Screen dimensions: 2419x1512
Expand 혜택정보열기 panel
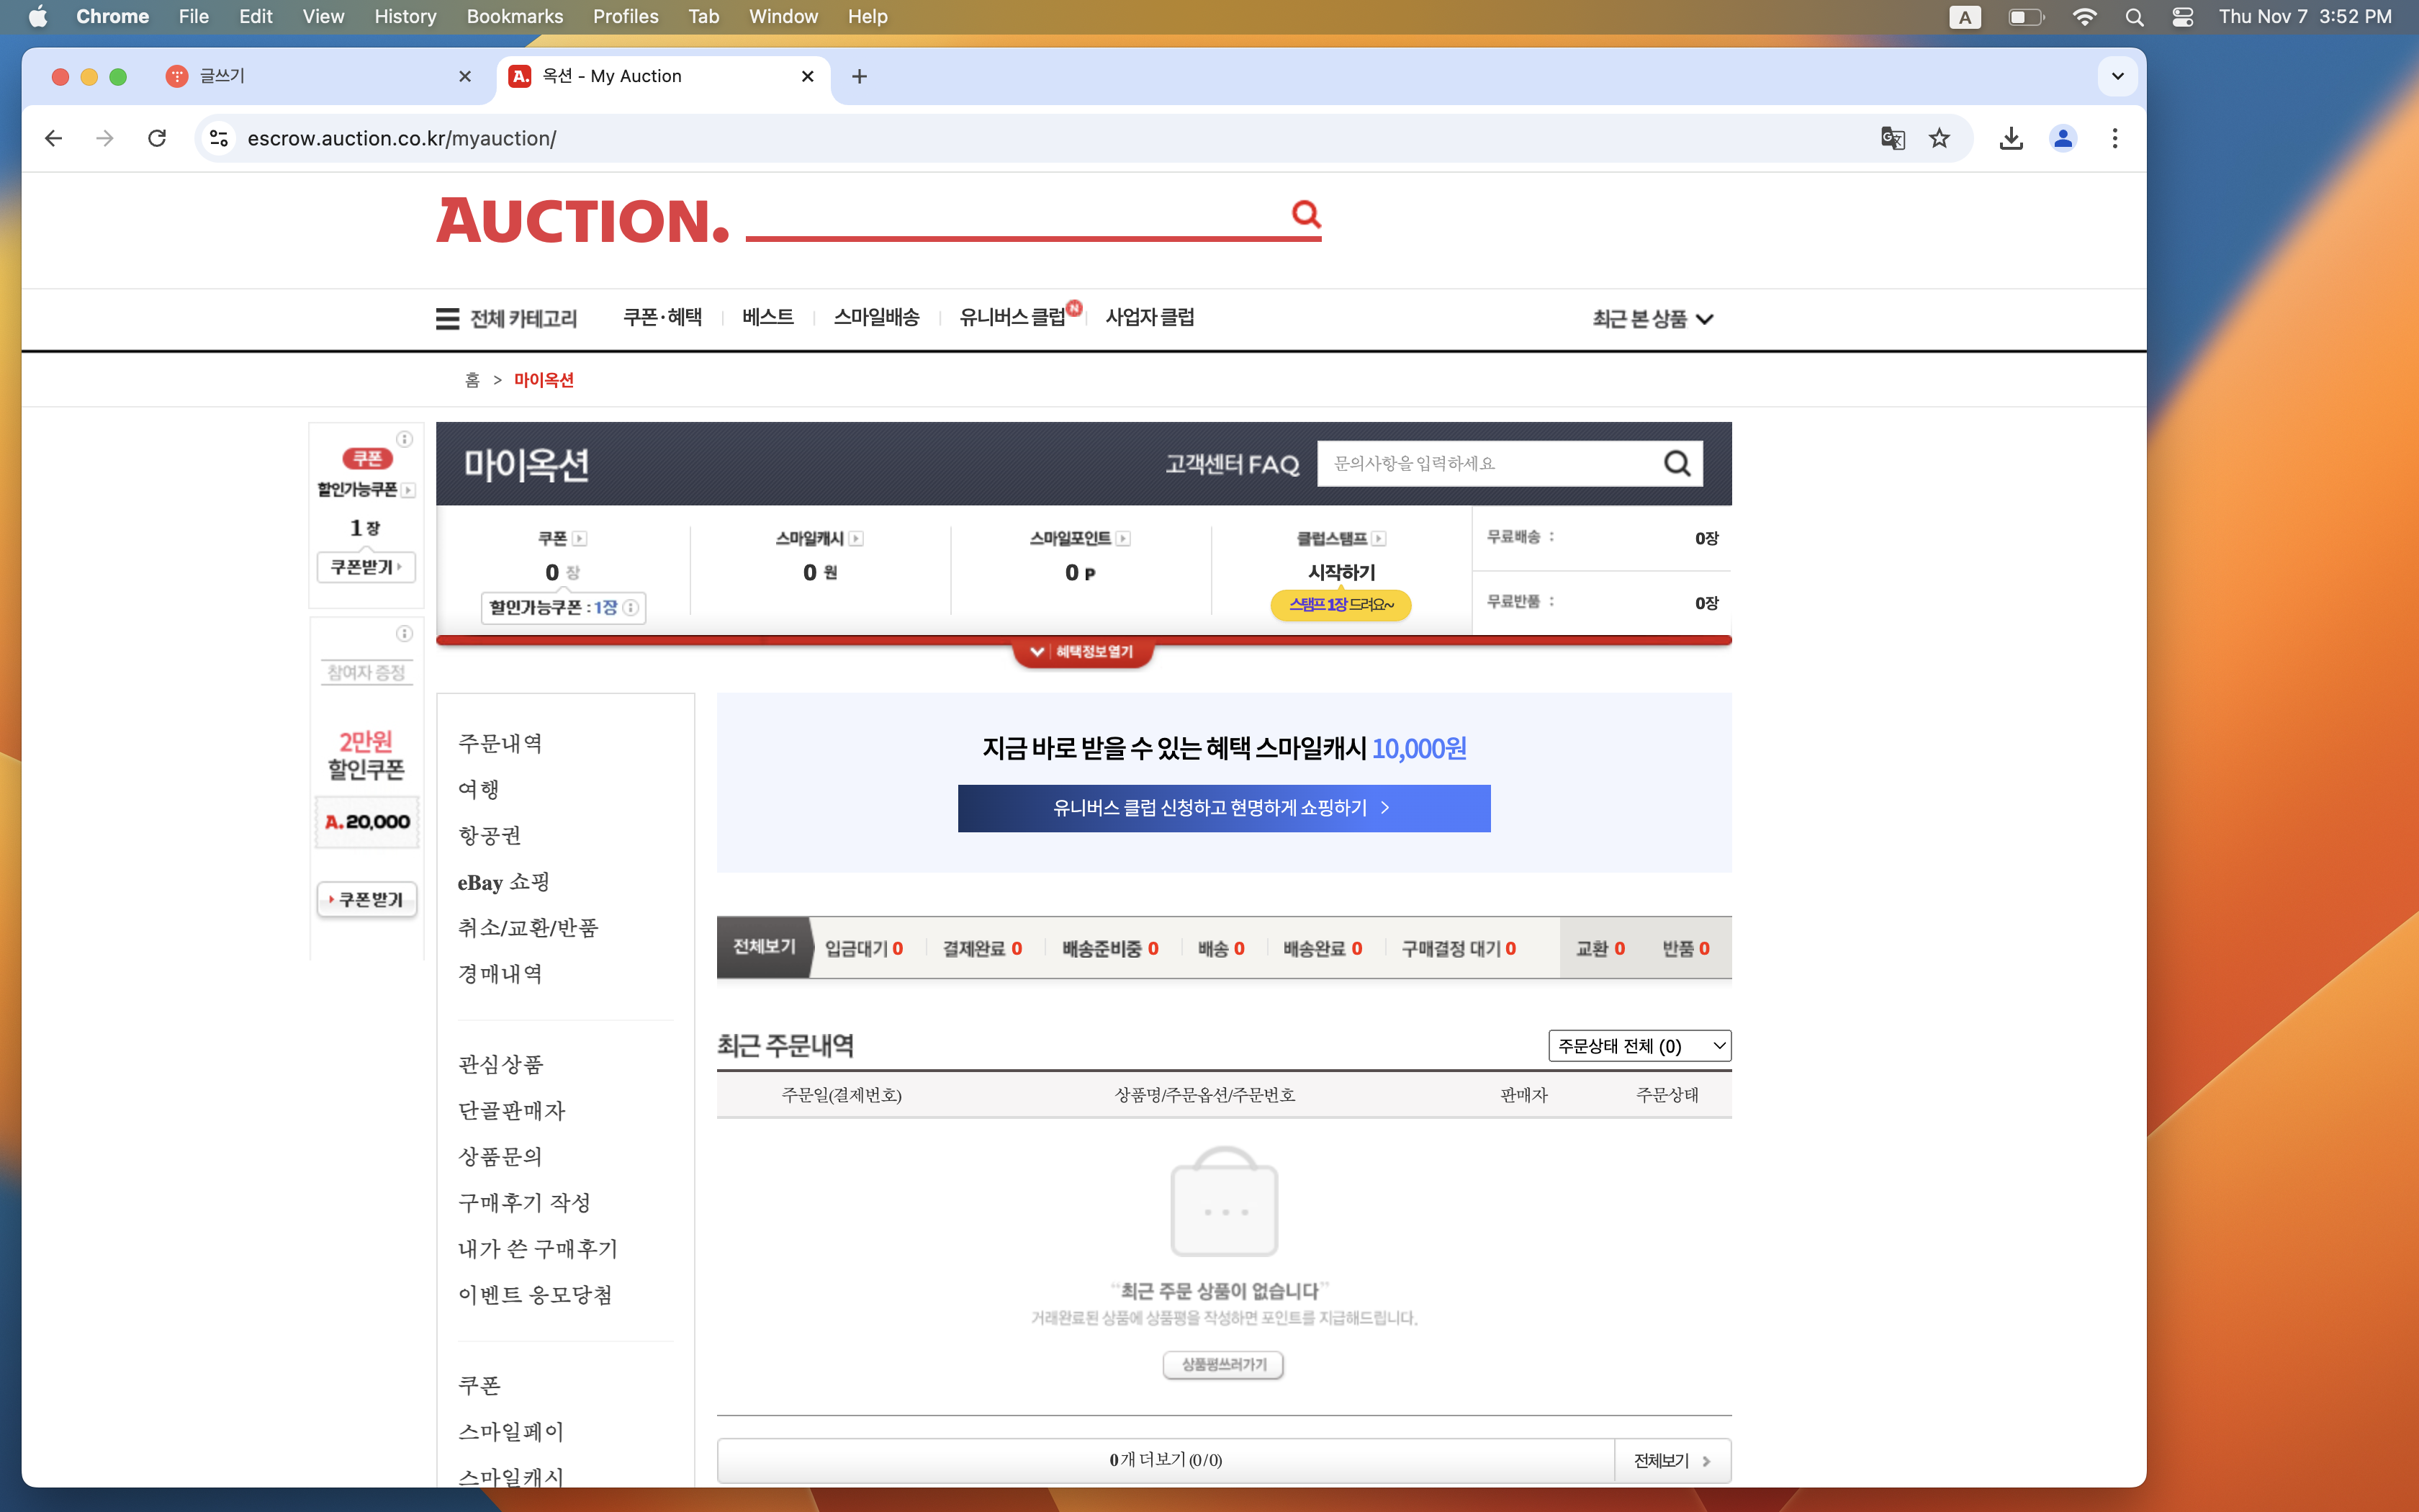[1083, 652]
